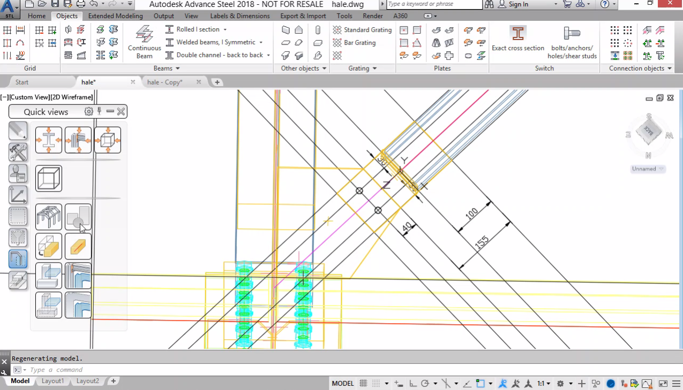
Task: Toggle polar tracking in status bar
Action: click(x=425, y=384)
